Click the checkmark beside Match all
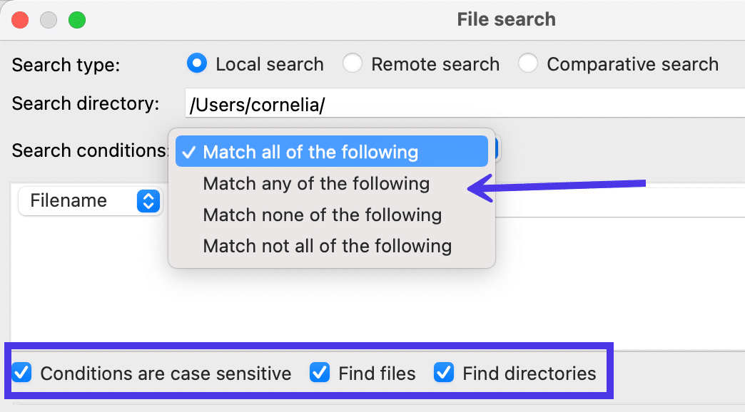Viewport: 745px width, 412px height. [x=189, y=151]
